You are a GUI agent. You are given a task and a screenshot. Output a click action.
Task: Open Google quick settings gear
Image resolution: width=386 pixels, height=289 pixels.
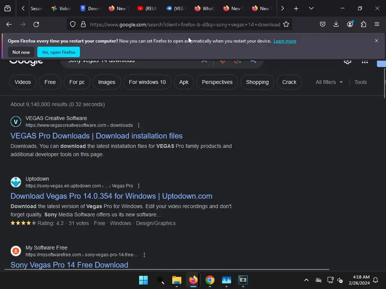[x=347, y=61]
